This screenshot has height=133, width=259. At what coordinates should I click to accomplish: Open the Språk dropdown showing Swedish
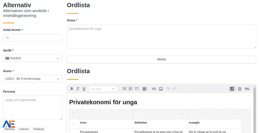click(x=33, y=58)
